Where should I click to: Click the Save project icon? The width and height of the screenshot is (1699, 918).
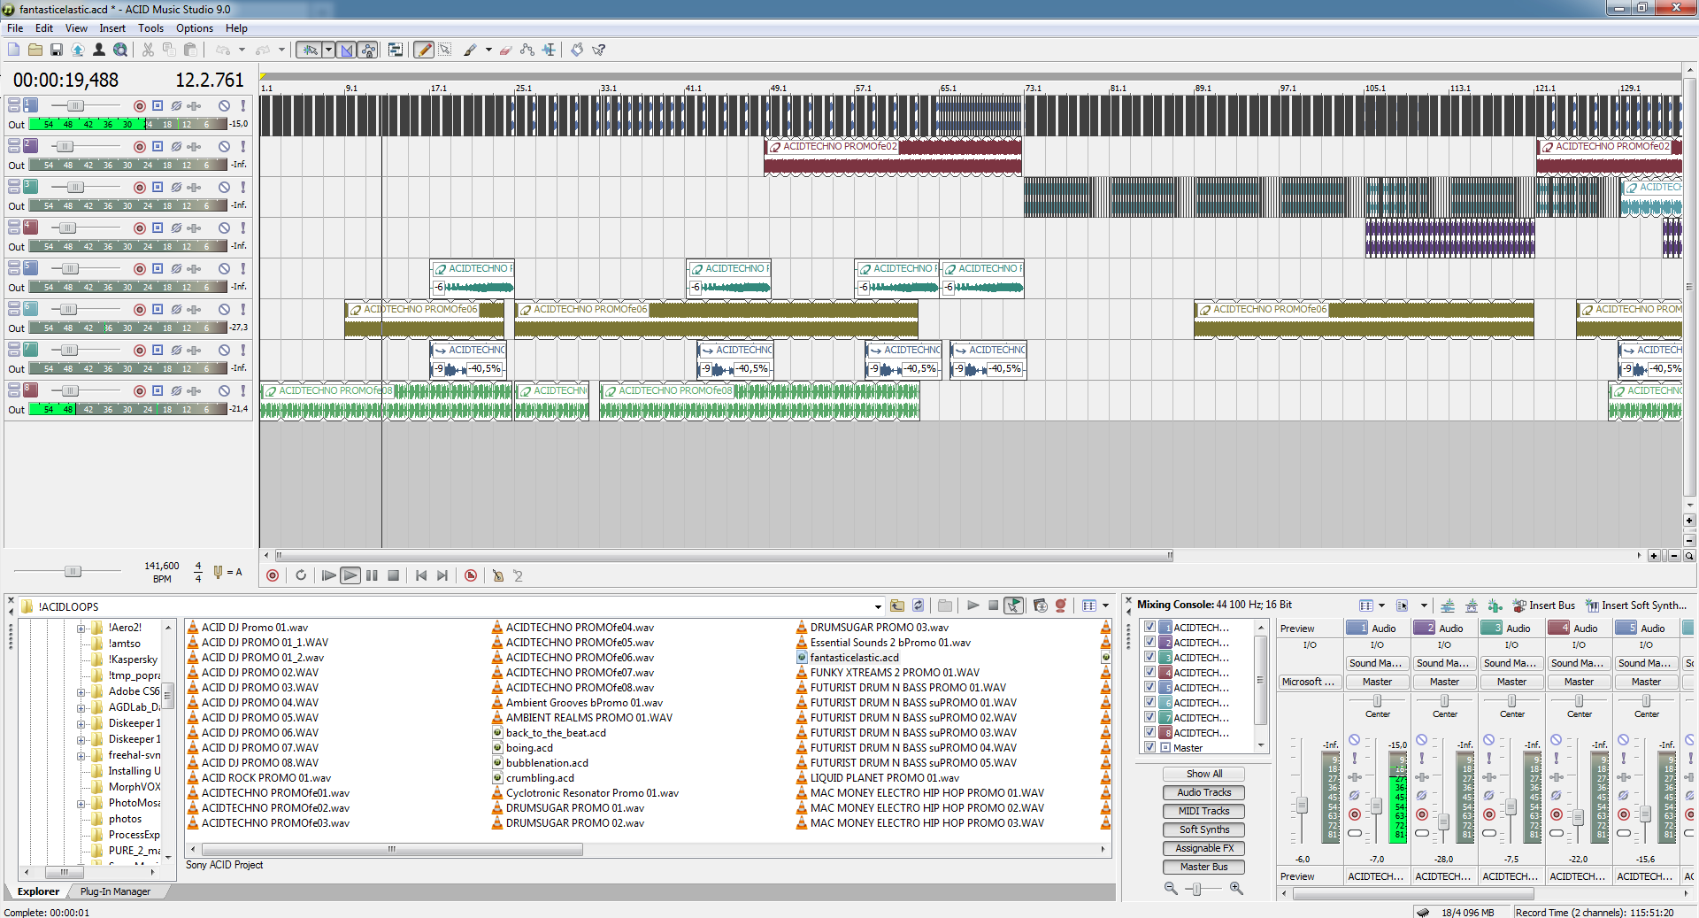[x=57, y=50]
